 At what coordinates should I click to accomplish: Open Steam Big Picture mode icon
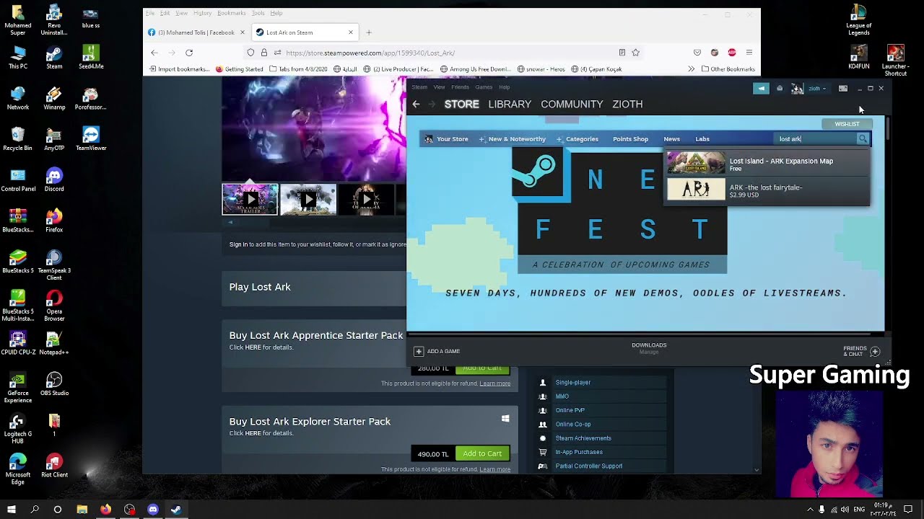pyautogui.click(x=842, y=89)
